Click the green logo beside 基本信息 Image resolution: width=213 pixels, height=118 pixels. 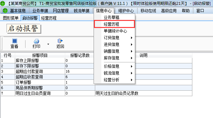click(x=5, y=11)
